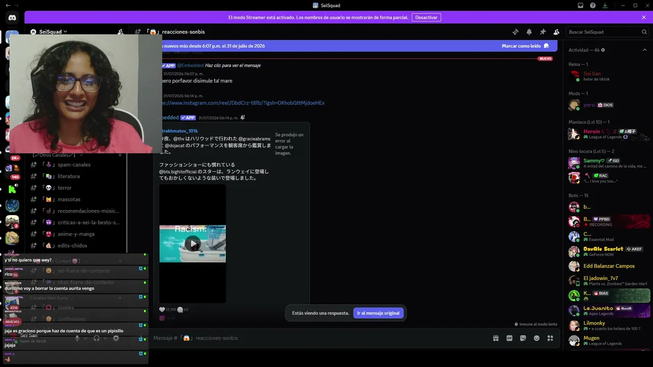Open notification settings bell icon
653x367 pixels.
tap(529, 32)
